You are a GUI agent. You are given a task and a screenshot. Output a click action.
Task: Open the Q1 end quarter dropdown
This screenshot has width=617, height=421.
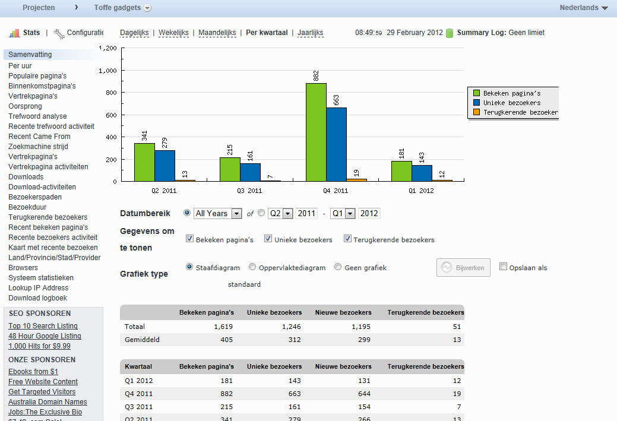pyautogui.click(x=343, y=213)
